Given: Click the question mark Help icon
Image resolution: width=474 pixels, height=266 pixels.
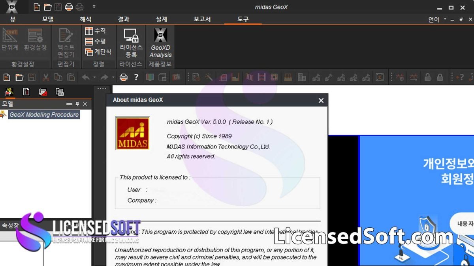Looking at the screenshot, I should 136,77.
